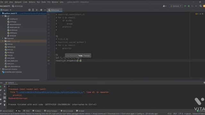Open the Python Packages tool window
The width and height of the screenshot is (205, 115).
(x=51, y=111)
